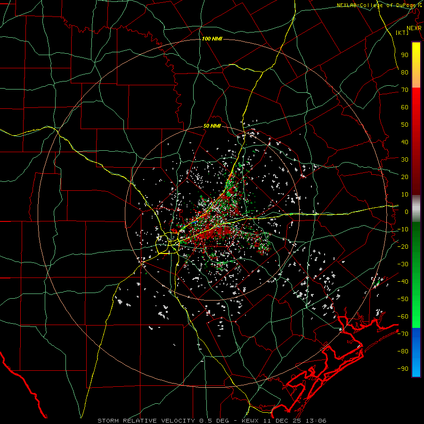Click the "-50" label on velocity scale
Viewport: 424px width, 424px height.
(x=403, y=299)
